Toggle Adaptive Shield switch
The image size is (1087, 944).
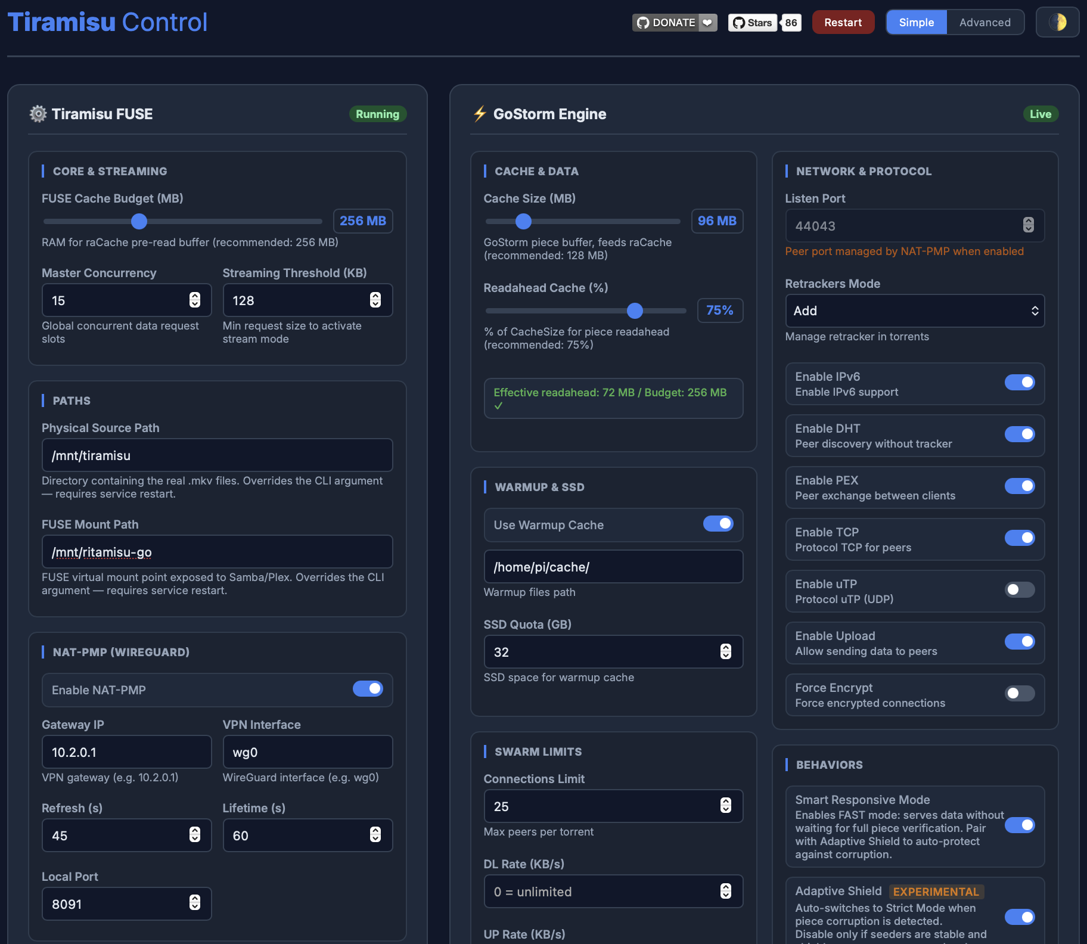[x=1020, y=917]
